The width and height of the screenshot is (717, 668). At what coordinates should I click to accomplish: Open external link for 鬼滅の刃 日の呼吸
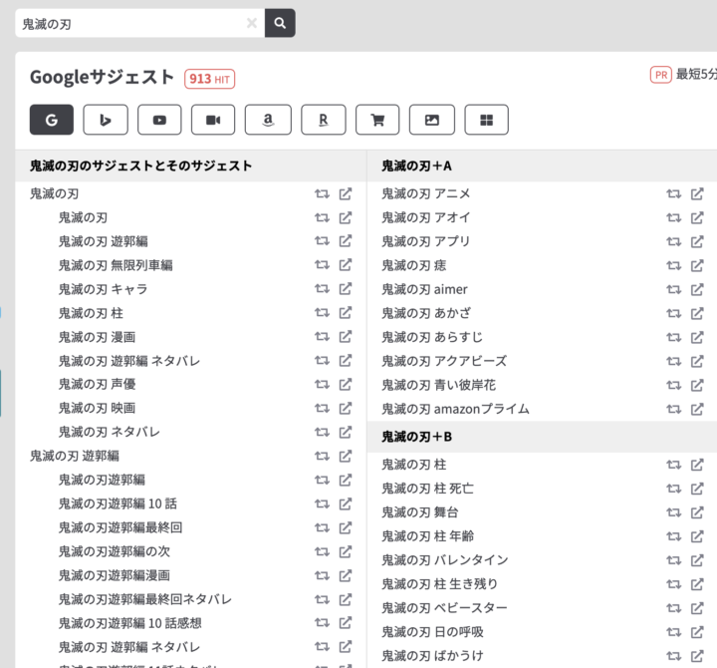point(697,632)
